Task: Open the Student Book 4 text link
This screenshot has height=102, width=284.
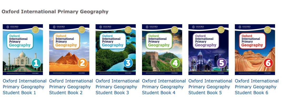Action: pos(164,87)
